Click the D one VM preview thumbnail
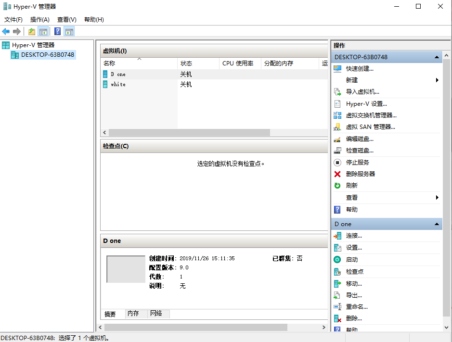This screenshot has height=342, width=452. pyautogui.click(x=126, y=269)
